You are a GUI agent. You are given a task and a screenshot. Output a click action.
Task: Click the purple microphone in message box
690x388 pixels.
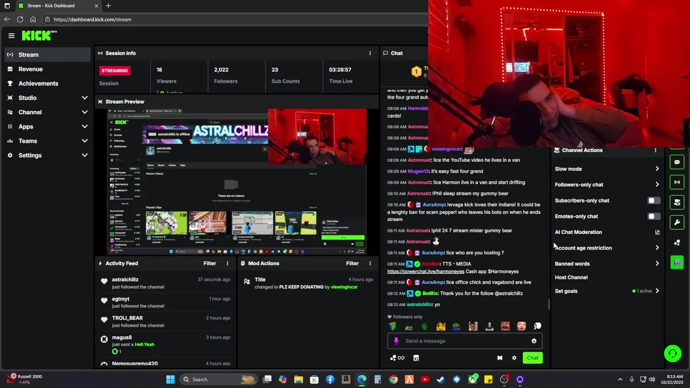(396, 341)
